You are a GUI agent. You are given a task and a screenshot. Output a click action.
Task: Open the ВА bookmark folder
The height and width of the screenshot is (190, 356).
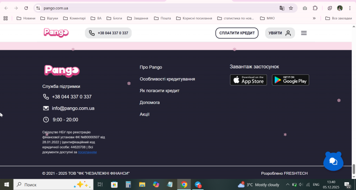(96, 18)
